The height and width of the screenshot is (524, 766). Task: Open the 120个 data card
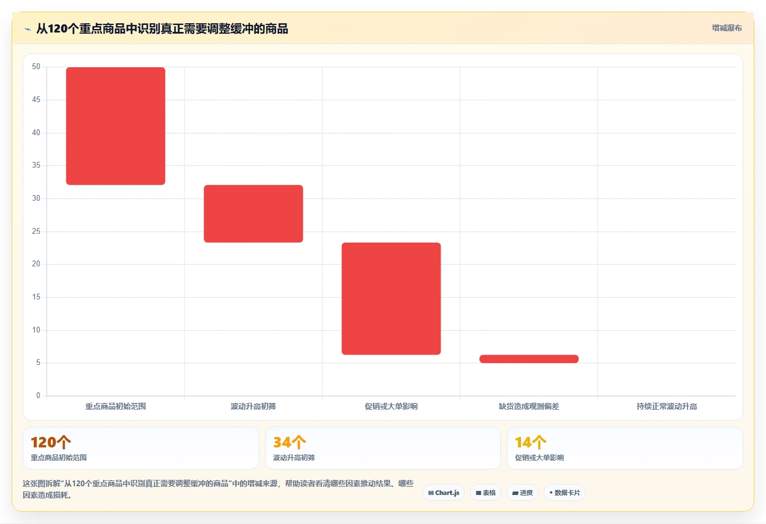point(141,448)
